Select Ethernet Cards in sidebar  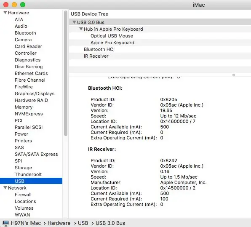pyautogui.click(x=31, y=73)
